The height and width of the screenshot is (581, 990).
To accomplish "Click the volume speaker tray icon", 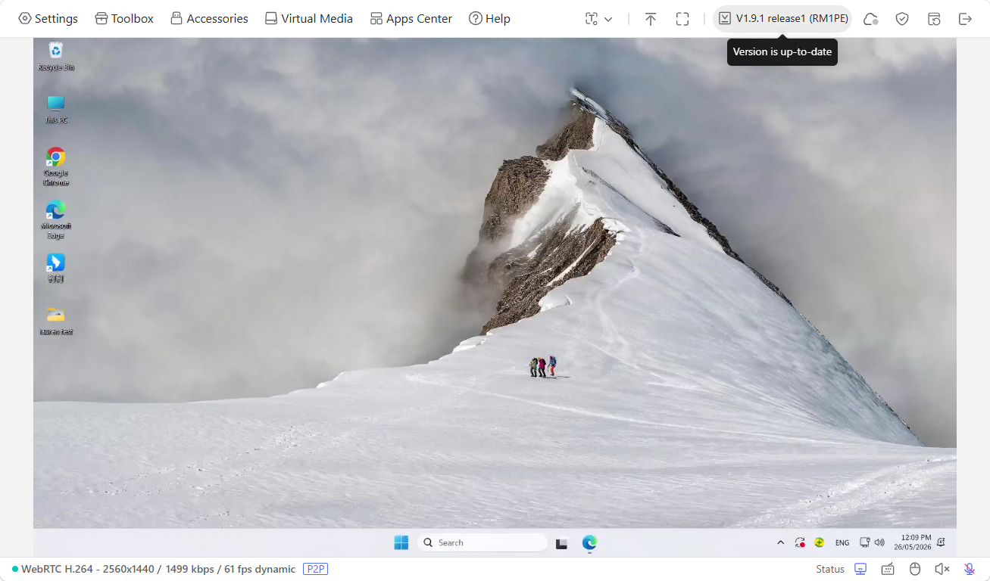I will point(879,542).
